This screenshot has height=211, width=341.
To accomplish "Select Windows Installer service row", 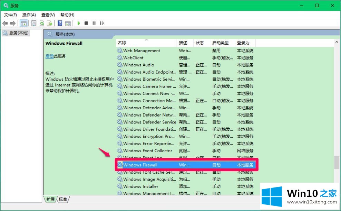I will pos(185,186).
